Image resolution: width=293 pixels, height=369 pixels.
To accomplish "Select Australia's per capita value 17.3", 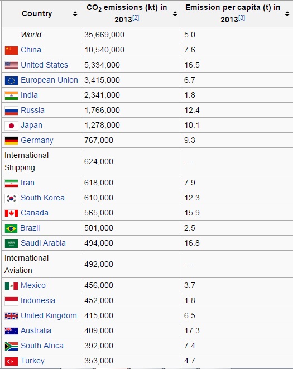I will point(192,330).
